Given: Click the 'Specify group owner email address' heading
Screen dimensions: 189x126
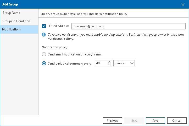Looking at the screenshot, I should pyautogui.click(x=84, y=14).
